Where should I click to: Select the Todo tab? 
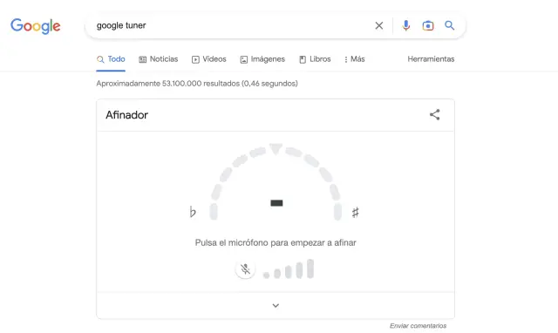(111, 59)
